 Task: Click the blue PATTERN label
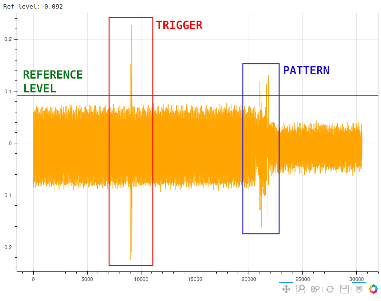click(x=306, y=70)
